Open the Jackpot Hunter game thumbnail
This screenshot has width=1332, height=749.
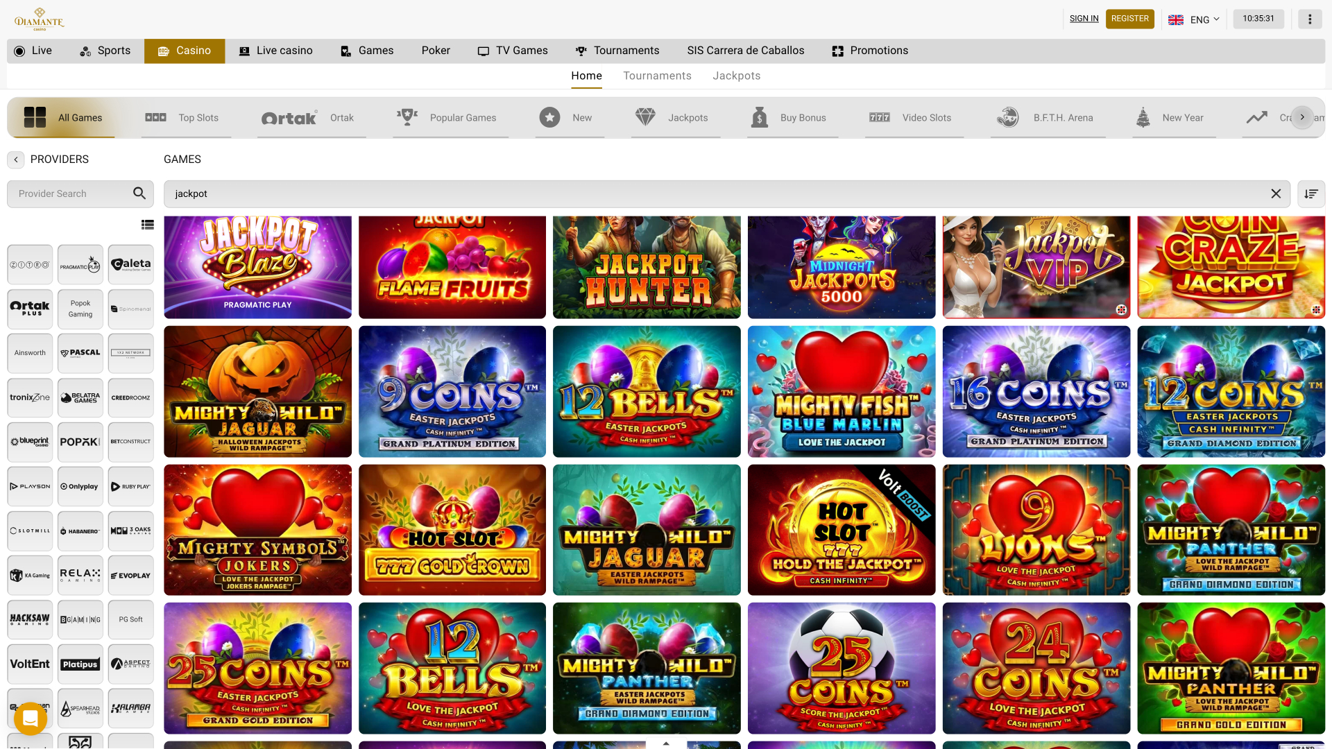[x=647, y=267]
